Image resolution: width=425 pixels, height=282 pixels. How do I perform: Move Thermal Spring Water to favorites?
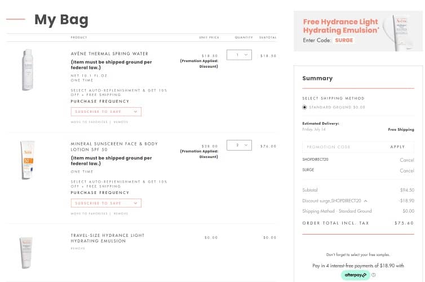point(89,122)
